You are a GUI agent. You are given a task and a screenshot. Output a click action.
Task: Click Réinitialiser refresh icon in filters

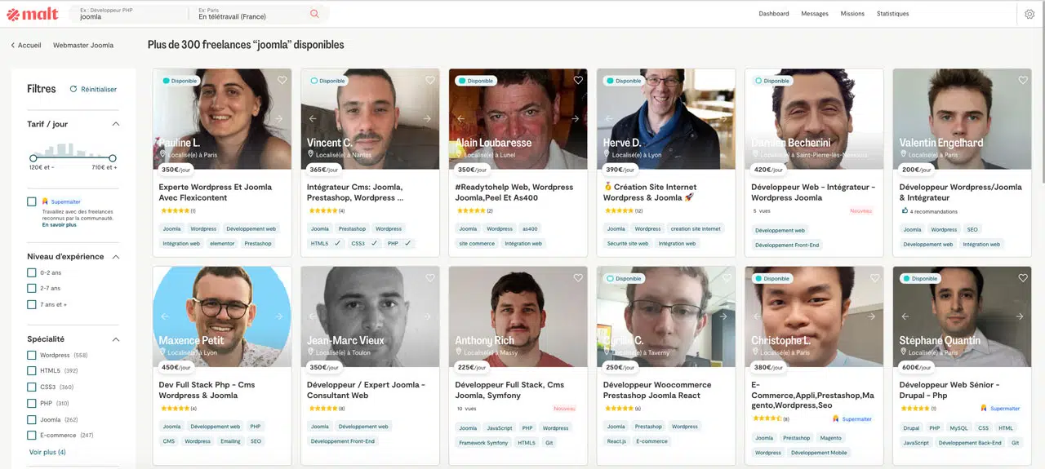[x=73, y=90]
